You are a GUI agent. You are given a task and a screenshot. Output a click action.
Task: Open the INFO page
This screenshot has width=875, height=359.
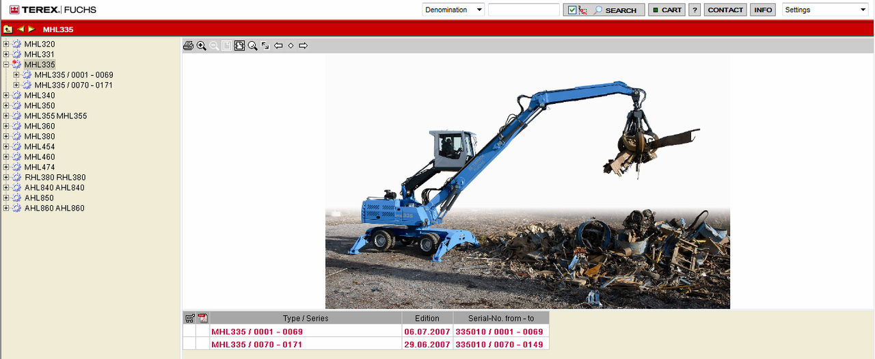click(763, 10)
